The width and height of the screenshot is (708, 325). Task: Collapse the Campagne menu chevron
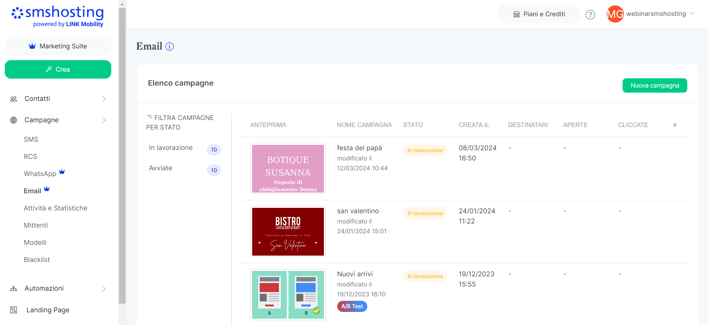[x=104, y=120]
